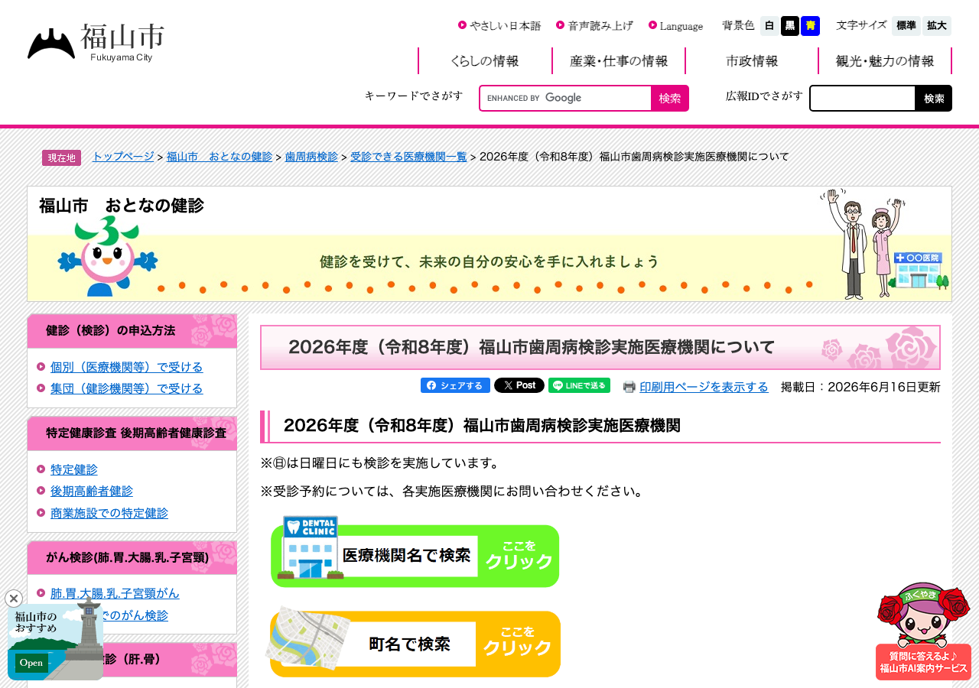Open 福山市AI案内サービス chatbot
This screenshot has height=688, width=979.
point(923,631)
